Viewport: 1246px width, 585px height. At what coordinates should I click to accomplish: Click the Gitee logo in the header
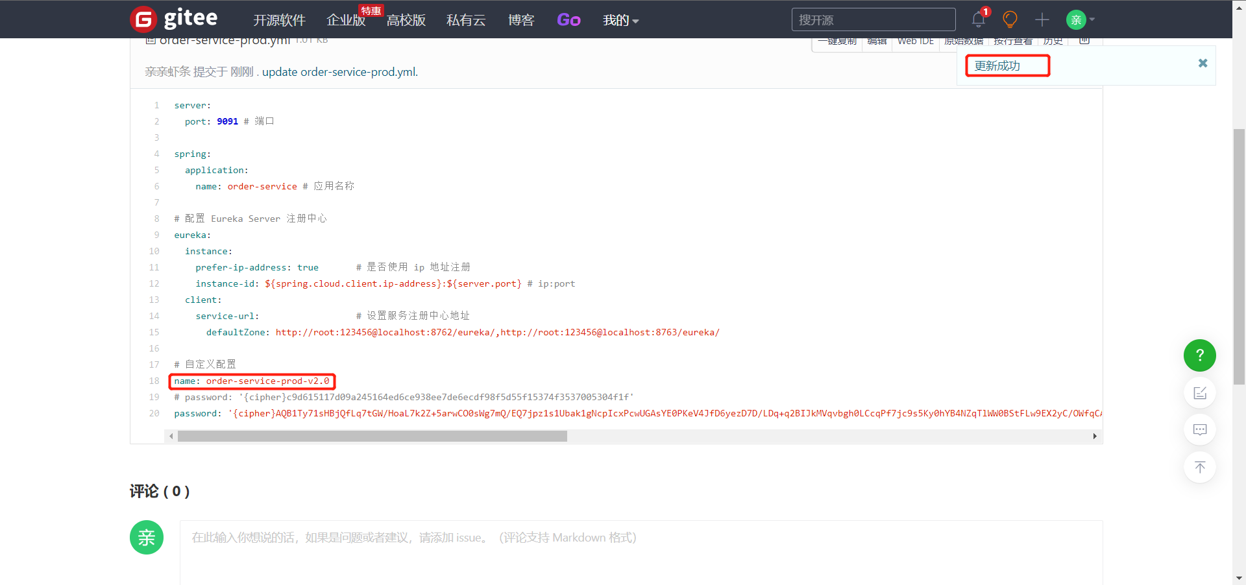tap(174, 19)
